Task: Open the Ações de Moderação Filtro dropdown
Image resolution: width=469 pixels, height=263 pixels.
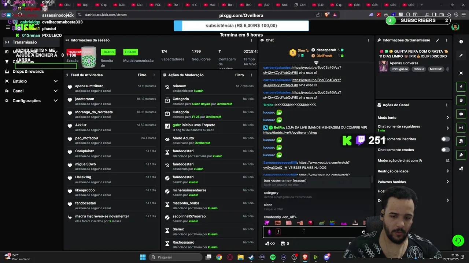Action: click(x=240, y=75)
